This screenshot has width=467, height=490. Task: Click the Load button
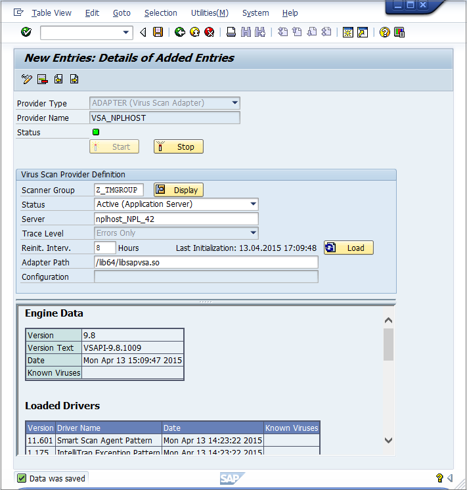tap(349, 248)
